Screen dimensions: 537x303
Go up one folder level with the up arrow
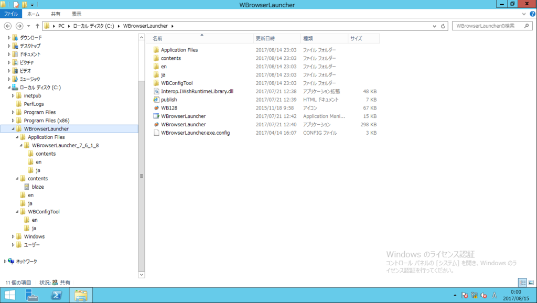37,26
